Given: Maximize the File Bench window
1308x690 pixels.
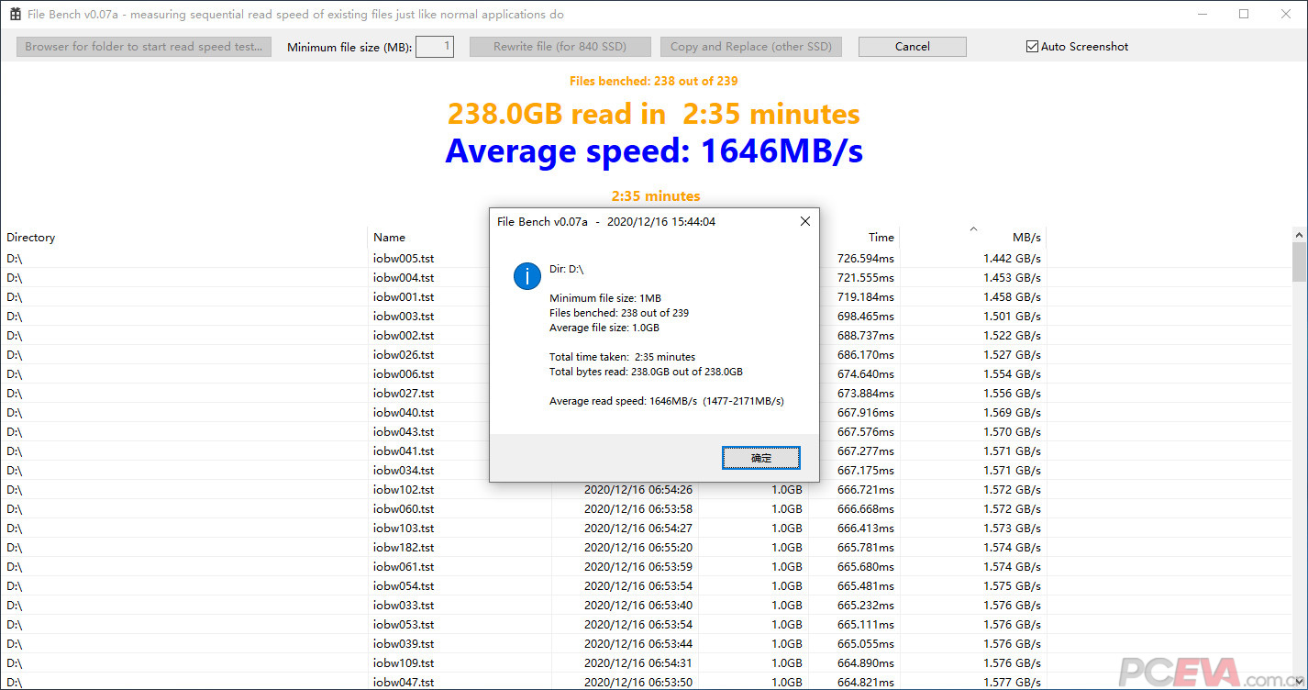Looking at the screenshot, I should click(1244, 15).
